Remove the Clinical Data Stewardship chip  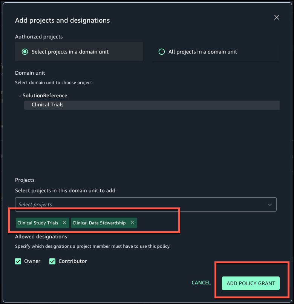coord(132,223)
